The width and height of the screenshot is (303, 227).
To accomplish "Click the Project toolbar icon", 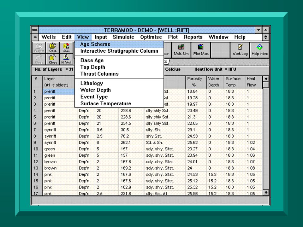I will [x=39, y=48].
